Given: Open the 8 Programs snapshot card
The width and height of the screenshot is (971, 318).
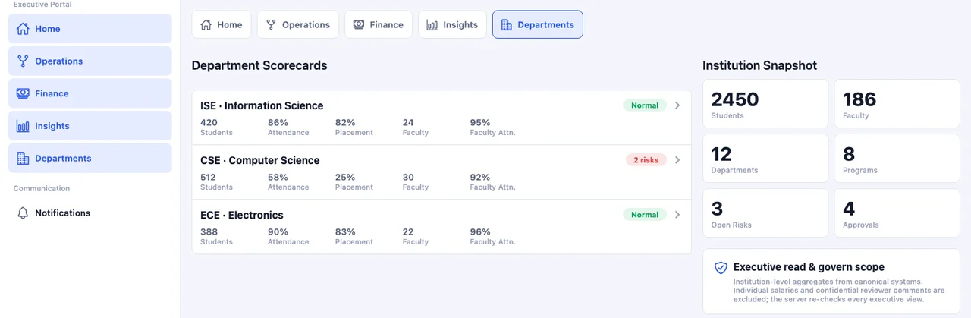Looking at the screenshot, I should (897, 159).
